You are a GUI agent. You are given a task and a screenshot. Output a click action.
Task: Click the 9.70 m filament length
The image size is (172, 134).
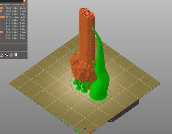15,8
